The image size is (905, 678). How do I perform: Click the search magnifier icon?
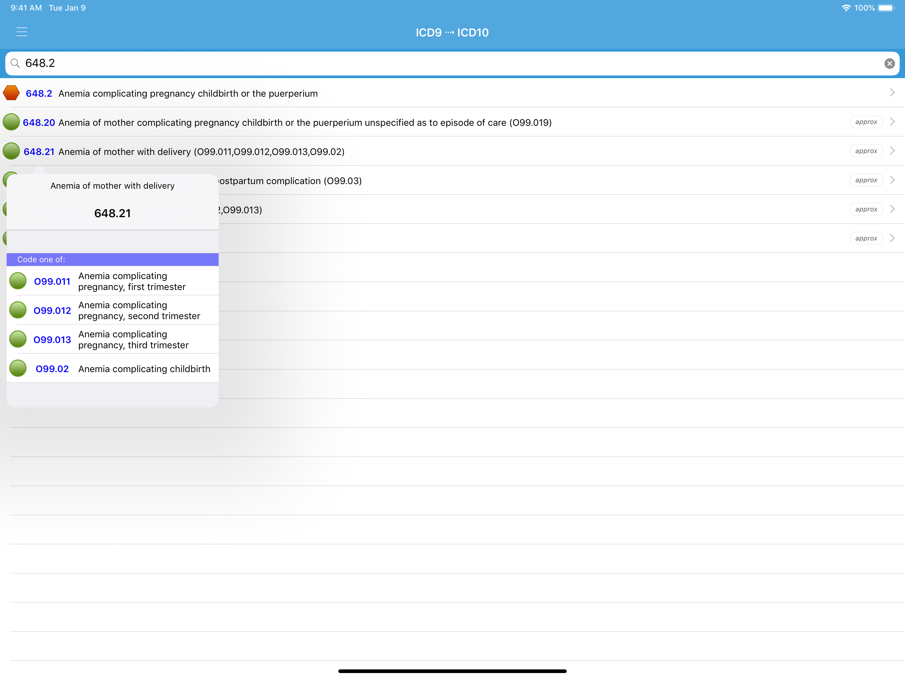[x=15, y=63]
